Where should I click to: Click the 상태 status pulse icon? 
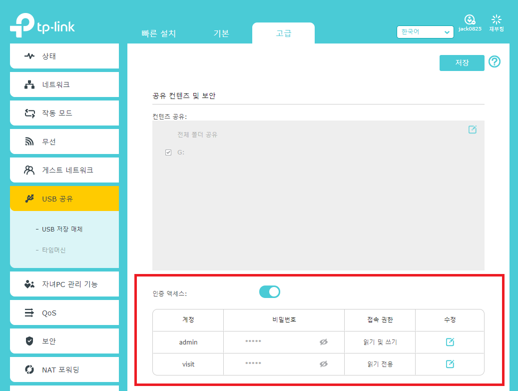(x=29, y=56)
